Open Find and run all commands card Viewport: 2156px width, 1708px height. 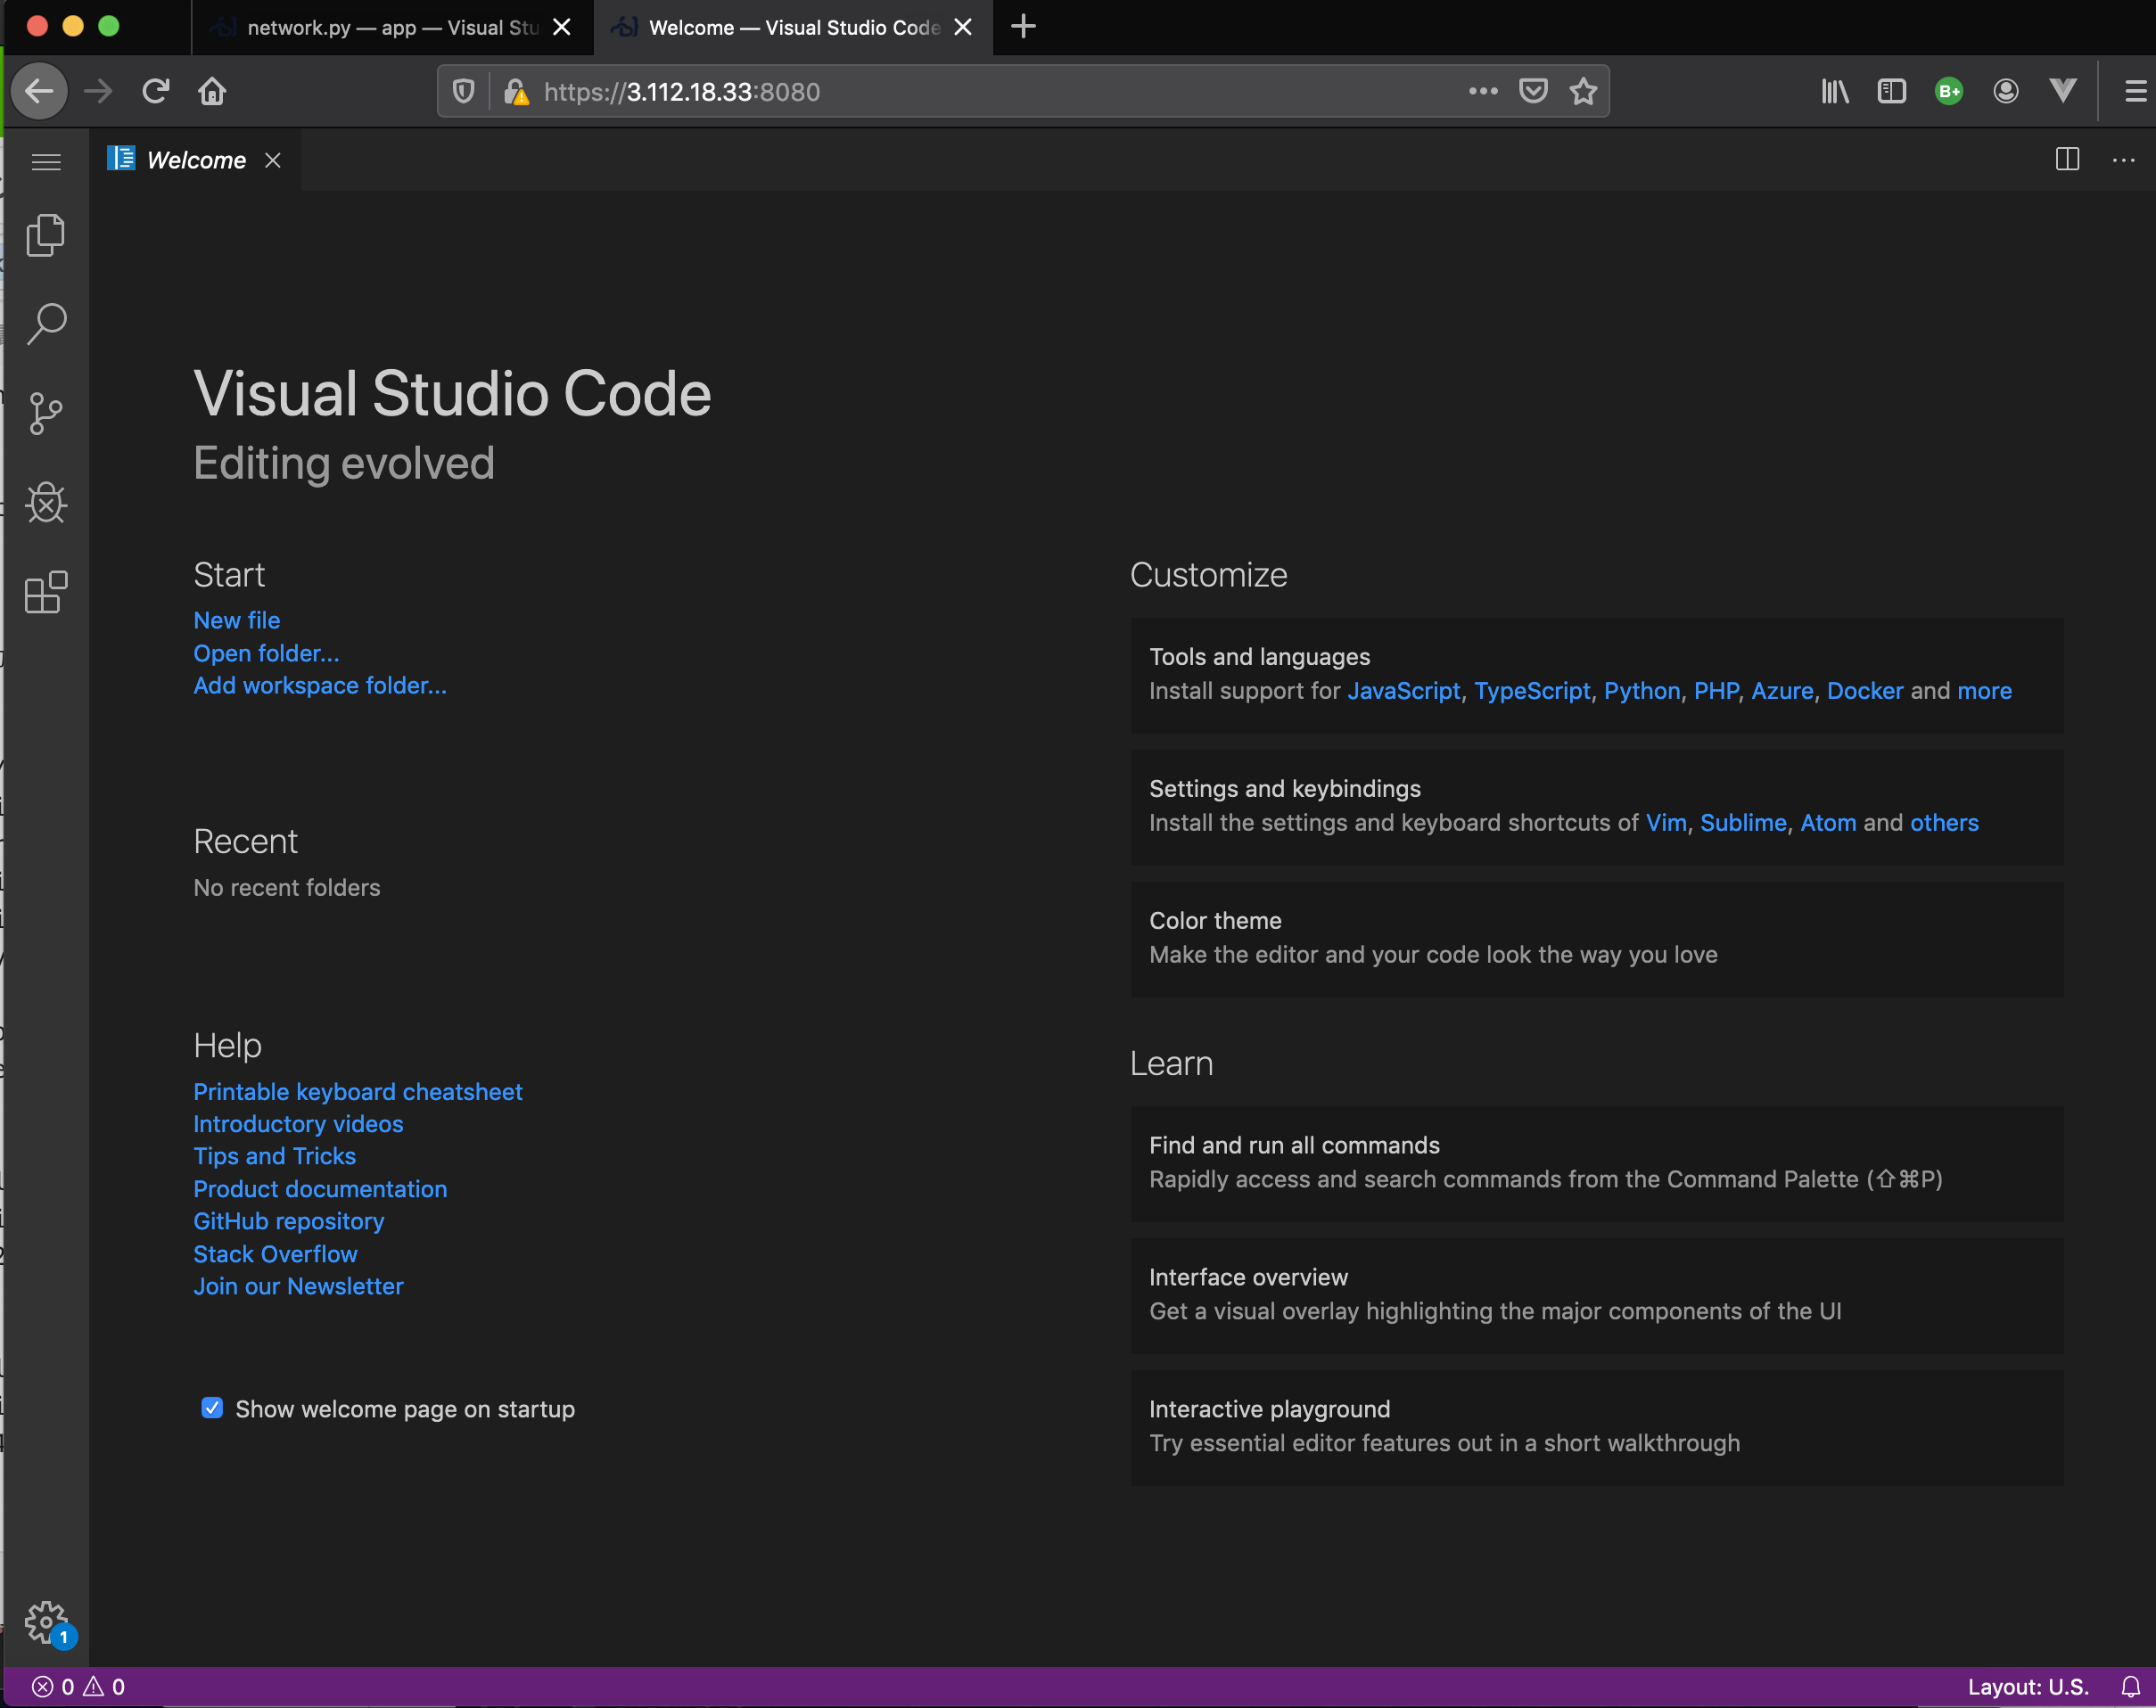tap(1597, 1163)
